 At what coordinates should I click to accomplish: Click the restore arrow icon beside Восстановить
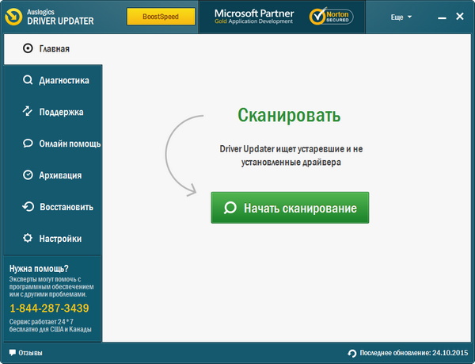click(28, 207)
